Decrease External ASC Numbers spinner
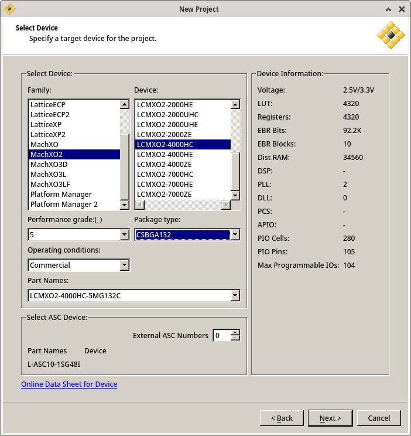Image resolution: width=411 pixels, height=436 pixels. [x=235, y=338]
